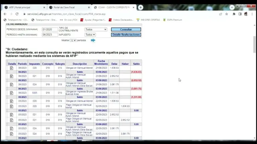The width and height of the screenshot is (257, 144).
Task: Click the Período Desde input field
Action: (50, 29)
